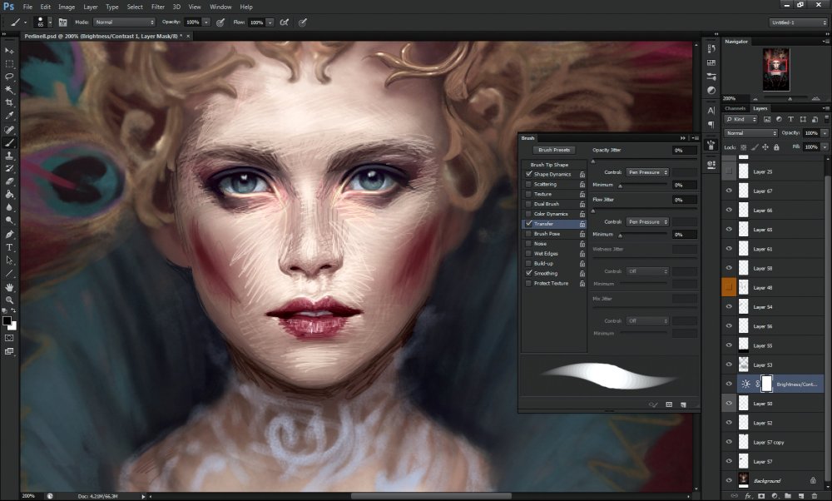The width and height of the screenshot is (832, 501).
Task: Enable the Texture checkbox
Action: (528, 194)
